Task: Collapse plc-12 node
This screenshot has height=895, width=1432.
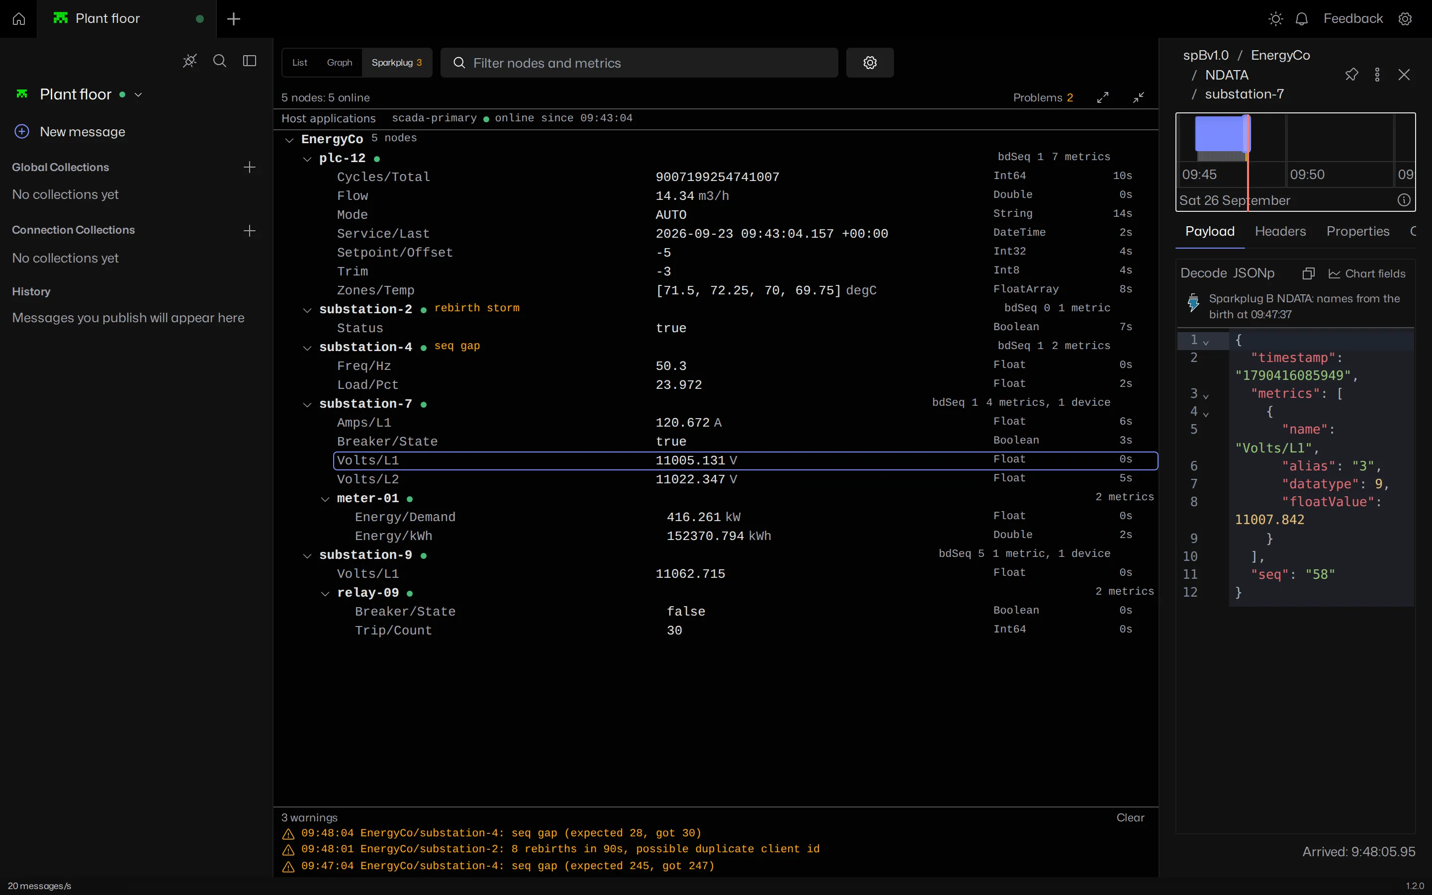Action: [x=307, y=159]
